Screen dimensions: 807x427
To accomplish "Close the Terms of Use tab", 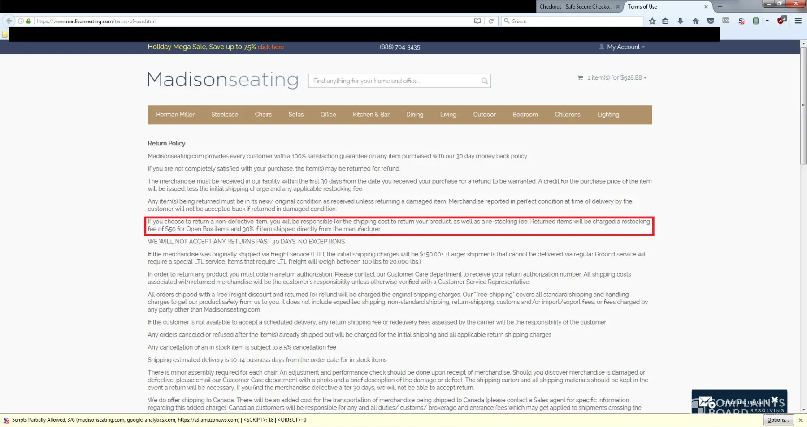I will tap(706, 7).
